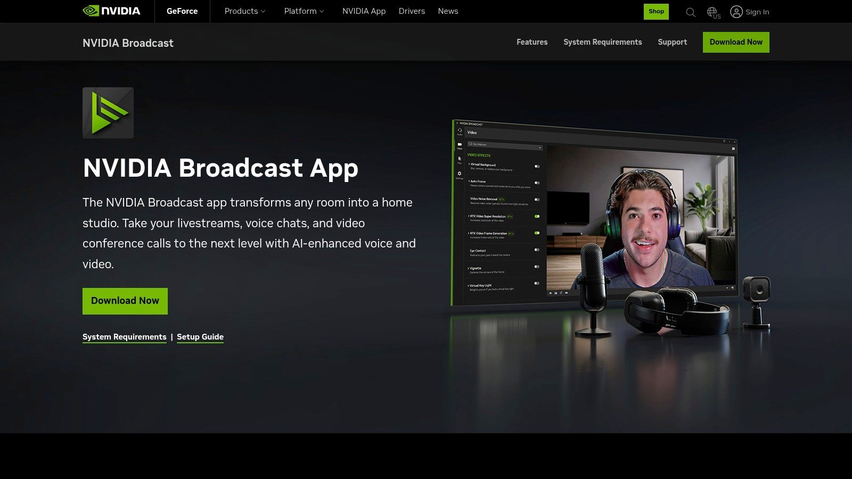
Task: Jump to the Features section
Action: [x=532, y=42]
